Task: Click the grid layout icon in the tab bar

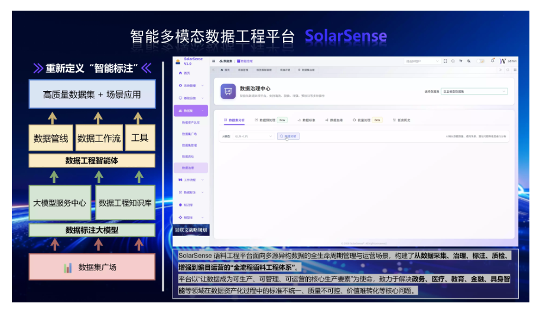Action: [x=515, y=70]
